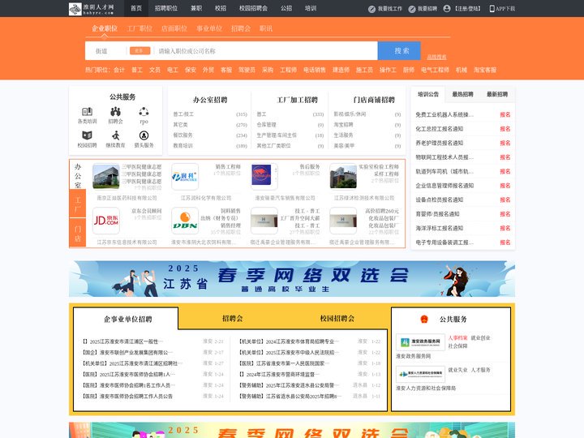The height and width of the screenshot is (438, 584).
Task: Open the 海洋浮标工报名通知 notice
Action: point(440,228)
